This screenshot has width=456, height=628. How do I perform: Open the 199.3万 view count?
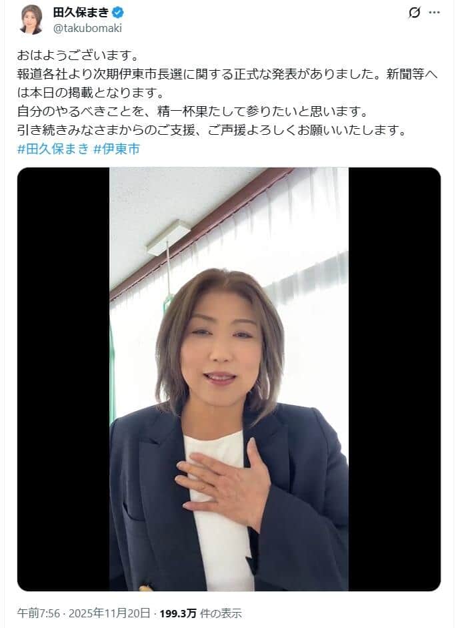[x=178, y=613]
